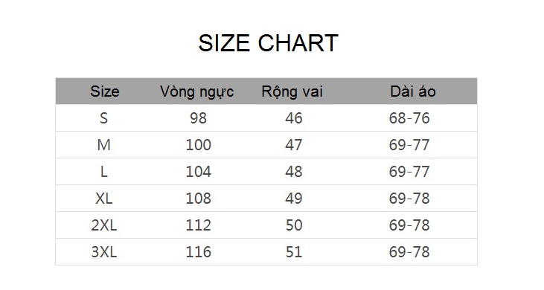Click chest value 112 in 2XL row
This screenshot has width=544, height=290.
tap(198, 225)
